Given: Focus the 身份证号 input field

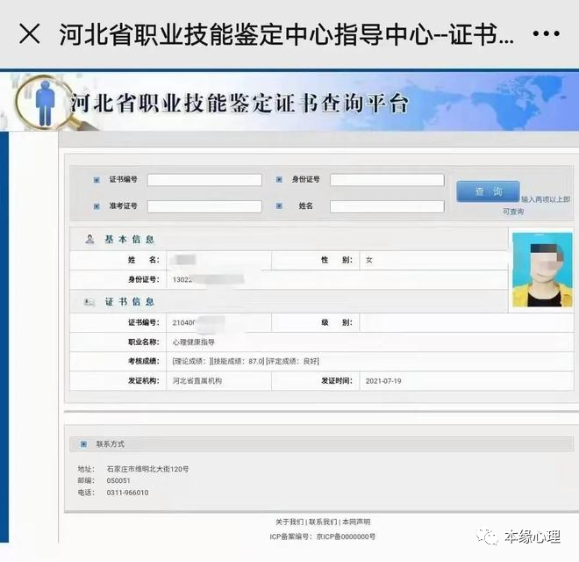Looking at the screenshot, I should pos(387,180).
